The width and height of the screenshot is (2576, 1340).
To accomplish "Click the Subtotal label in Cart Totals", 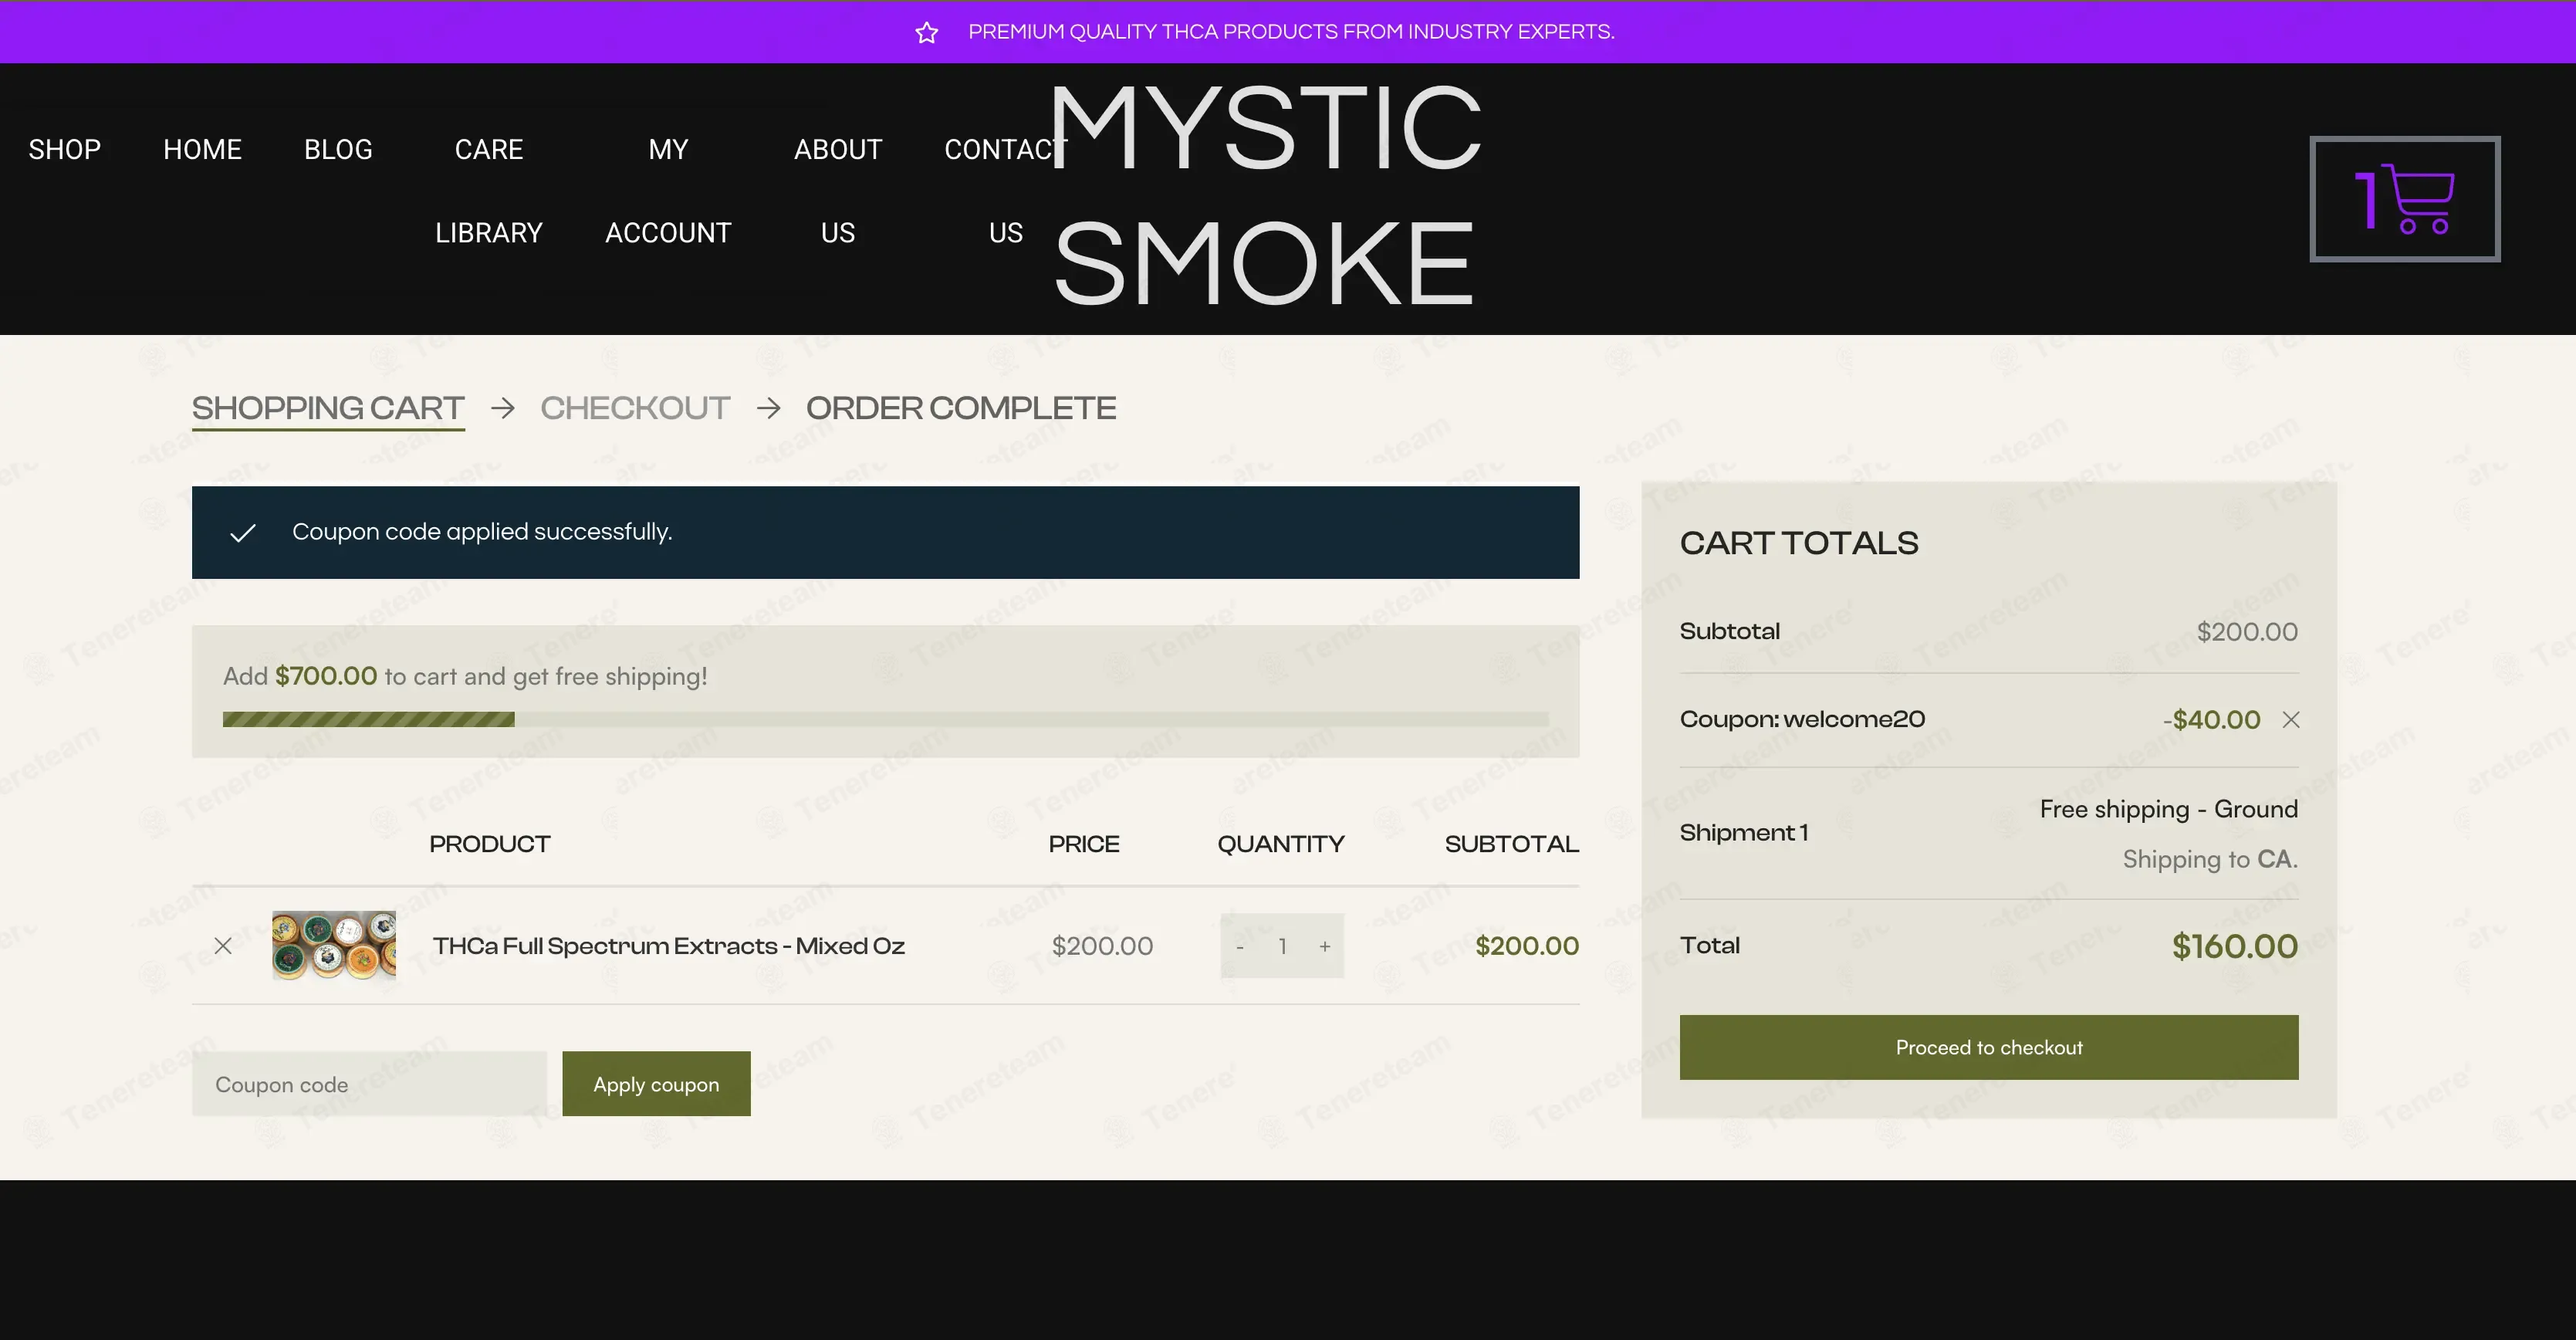I will tap(1730, 632).
